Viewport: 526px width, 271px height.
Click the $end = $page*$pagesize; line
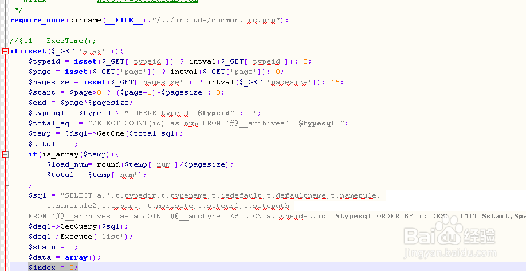pos(81,103)
